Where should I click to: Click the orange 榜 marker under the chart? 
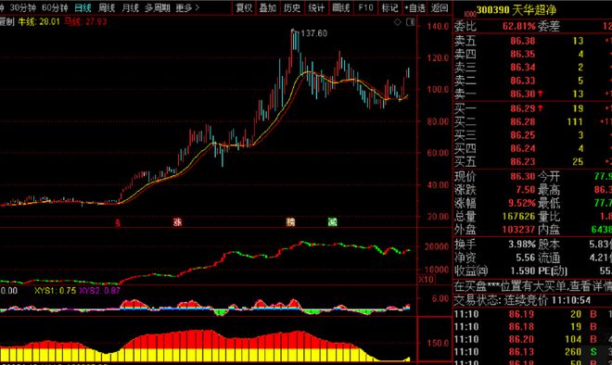(290, 222)
